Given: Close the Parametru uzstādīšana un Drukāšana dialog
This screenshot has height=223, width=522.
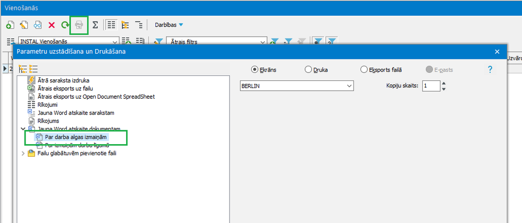Looking at the screenshot, I should [497, 52].
